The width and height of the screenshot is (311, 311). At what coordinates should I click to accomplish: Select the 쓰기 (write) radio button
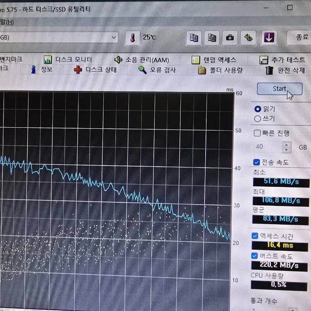(257, 119)
